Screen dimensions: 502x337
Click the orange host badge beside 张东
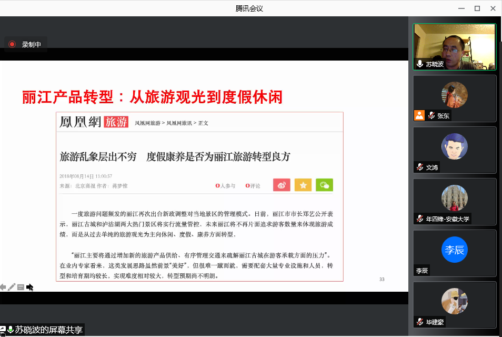click(x=419, y=115)
